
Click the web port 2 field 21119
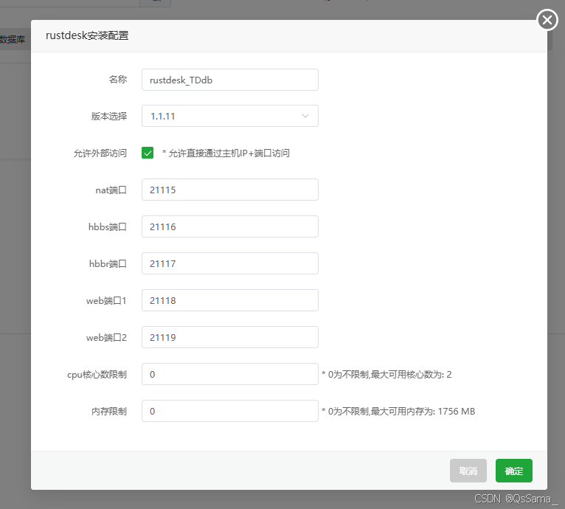230,337
